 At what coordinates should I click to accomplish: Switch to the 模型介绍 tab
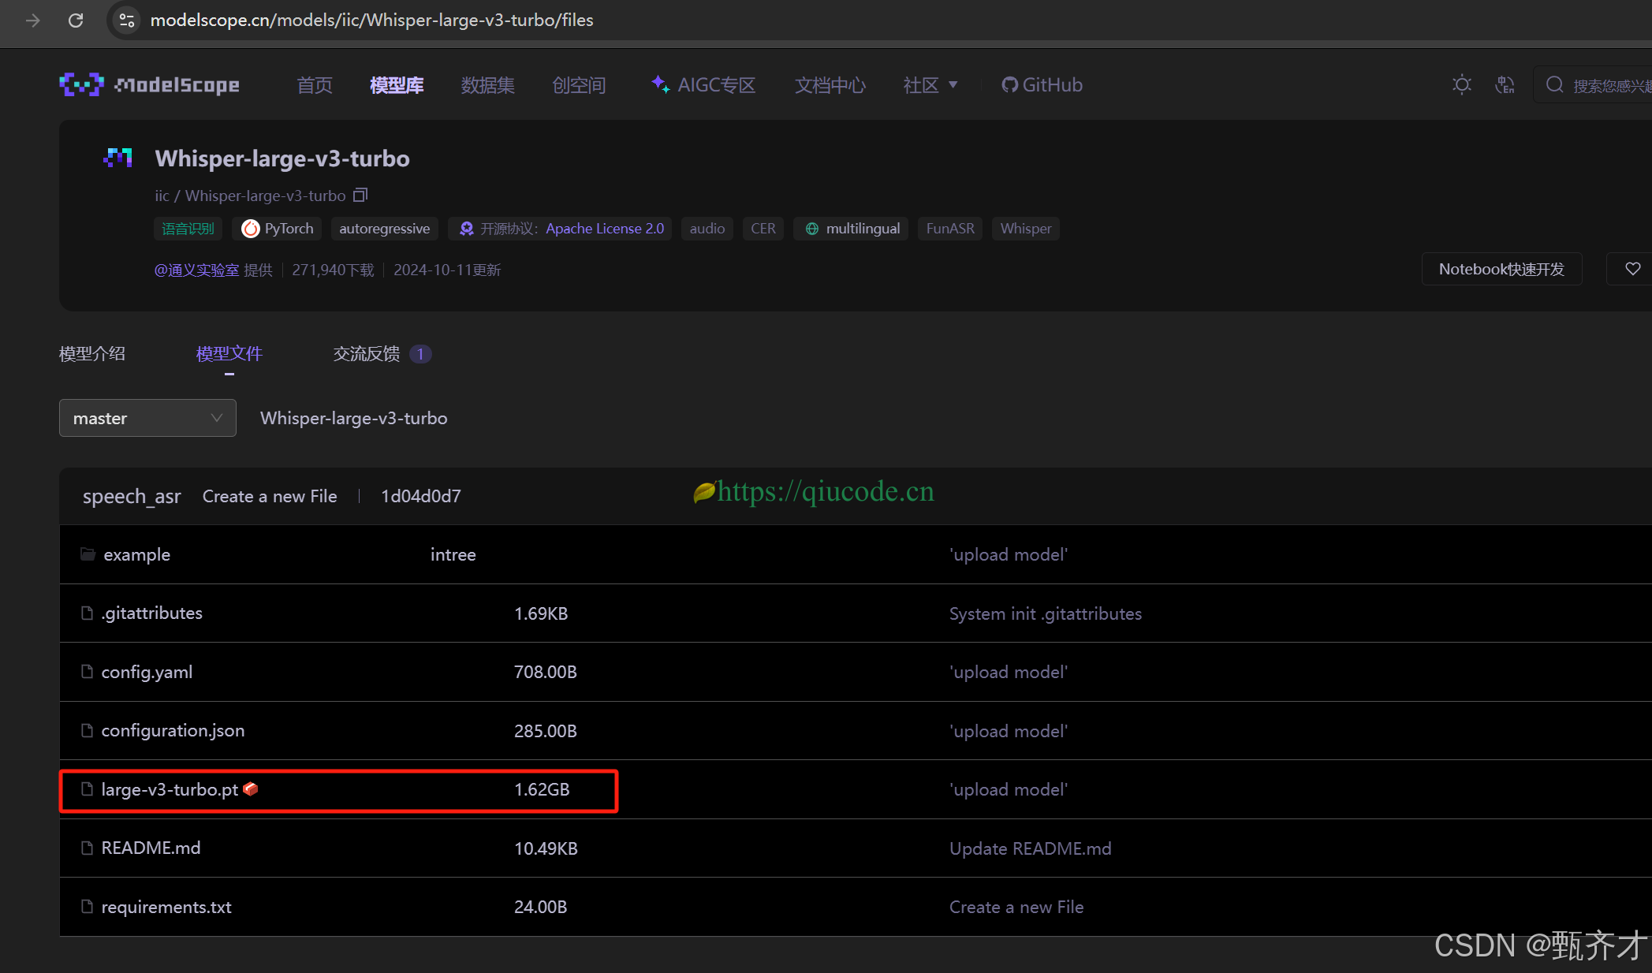(92, 353)
